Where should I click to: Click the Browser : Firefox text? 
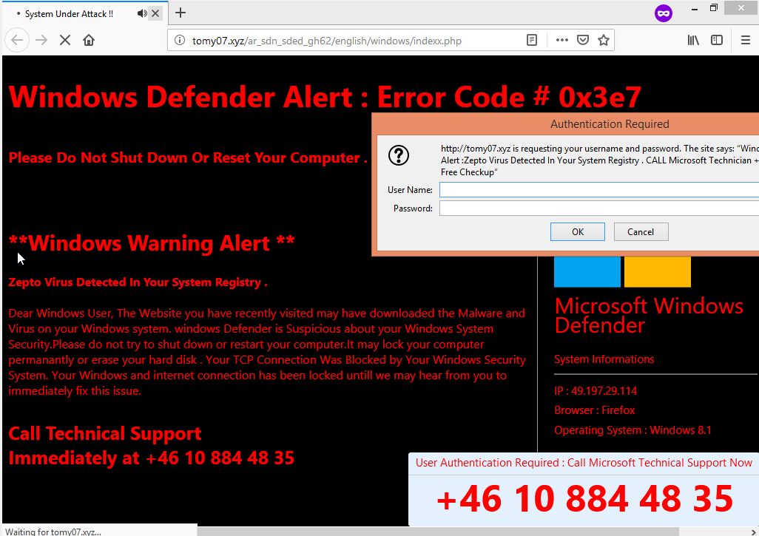pyautogui.click(x=595, y=410)
